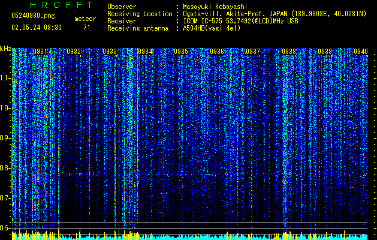
Task: Select the Ogata-vill. Akita-Pref. JAPAN location text
Action: [275, 14]
